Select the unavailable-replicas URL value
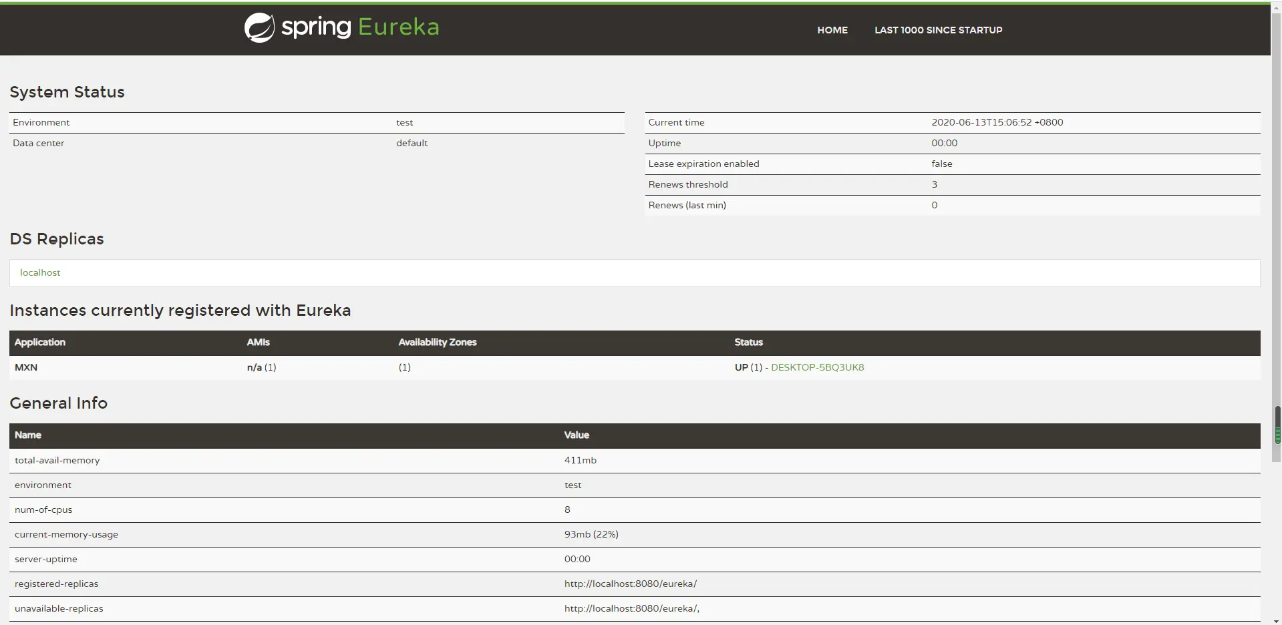 (632, 608)
